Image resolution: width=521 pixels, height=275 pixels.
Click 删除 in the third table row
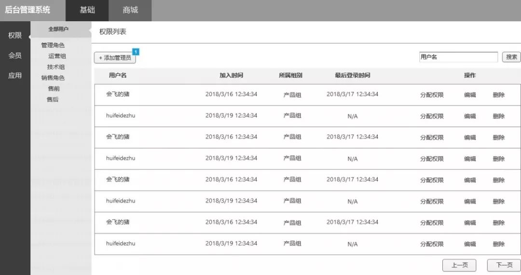499,137
